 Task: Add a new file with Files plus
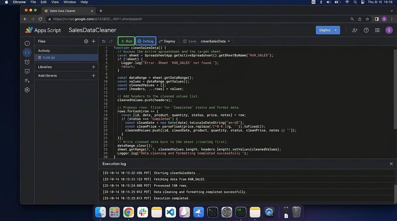93,41
